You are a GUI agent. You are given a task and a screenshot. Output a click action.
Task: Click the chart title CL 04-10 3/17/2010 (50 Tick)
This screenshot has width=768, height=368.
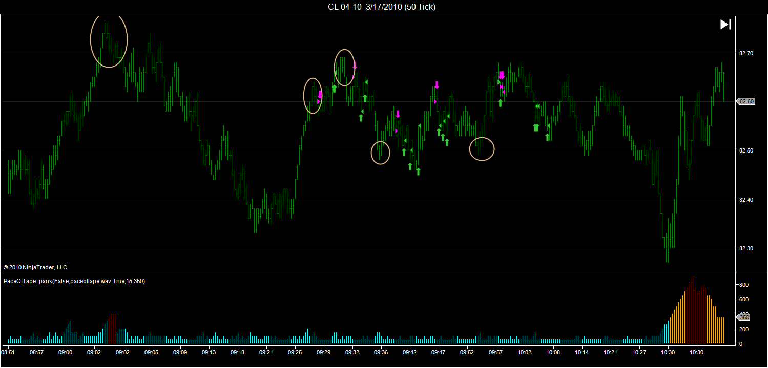click(x=382, y=7)
